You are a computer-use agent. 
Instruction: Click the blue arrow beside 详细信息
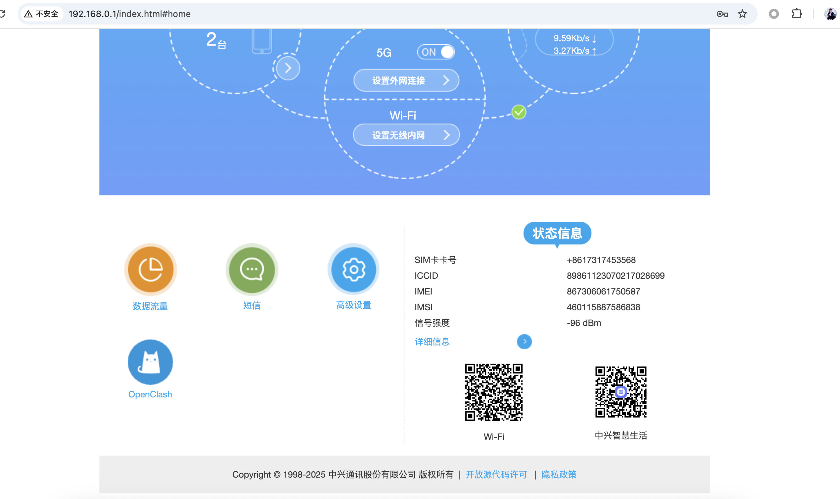pyautogui.click(x=524, y=342)
